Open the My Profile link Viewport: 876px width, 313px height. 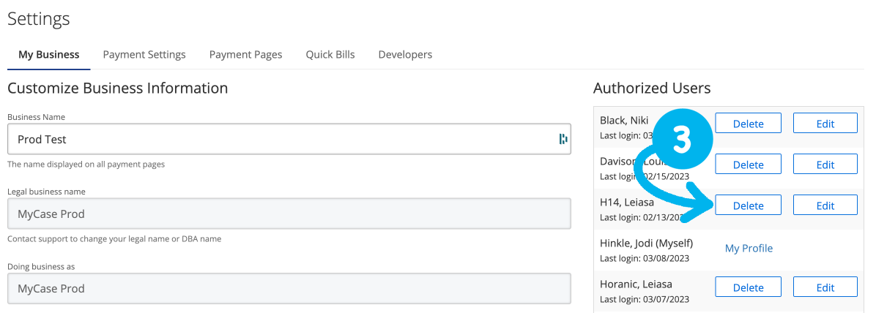749,248
